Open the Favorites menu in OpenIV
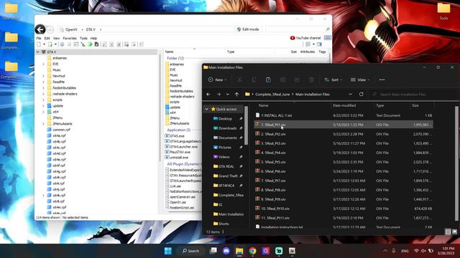The width and height of the screenshot is (460, 258). (70, 38)
